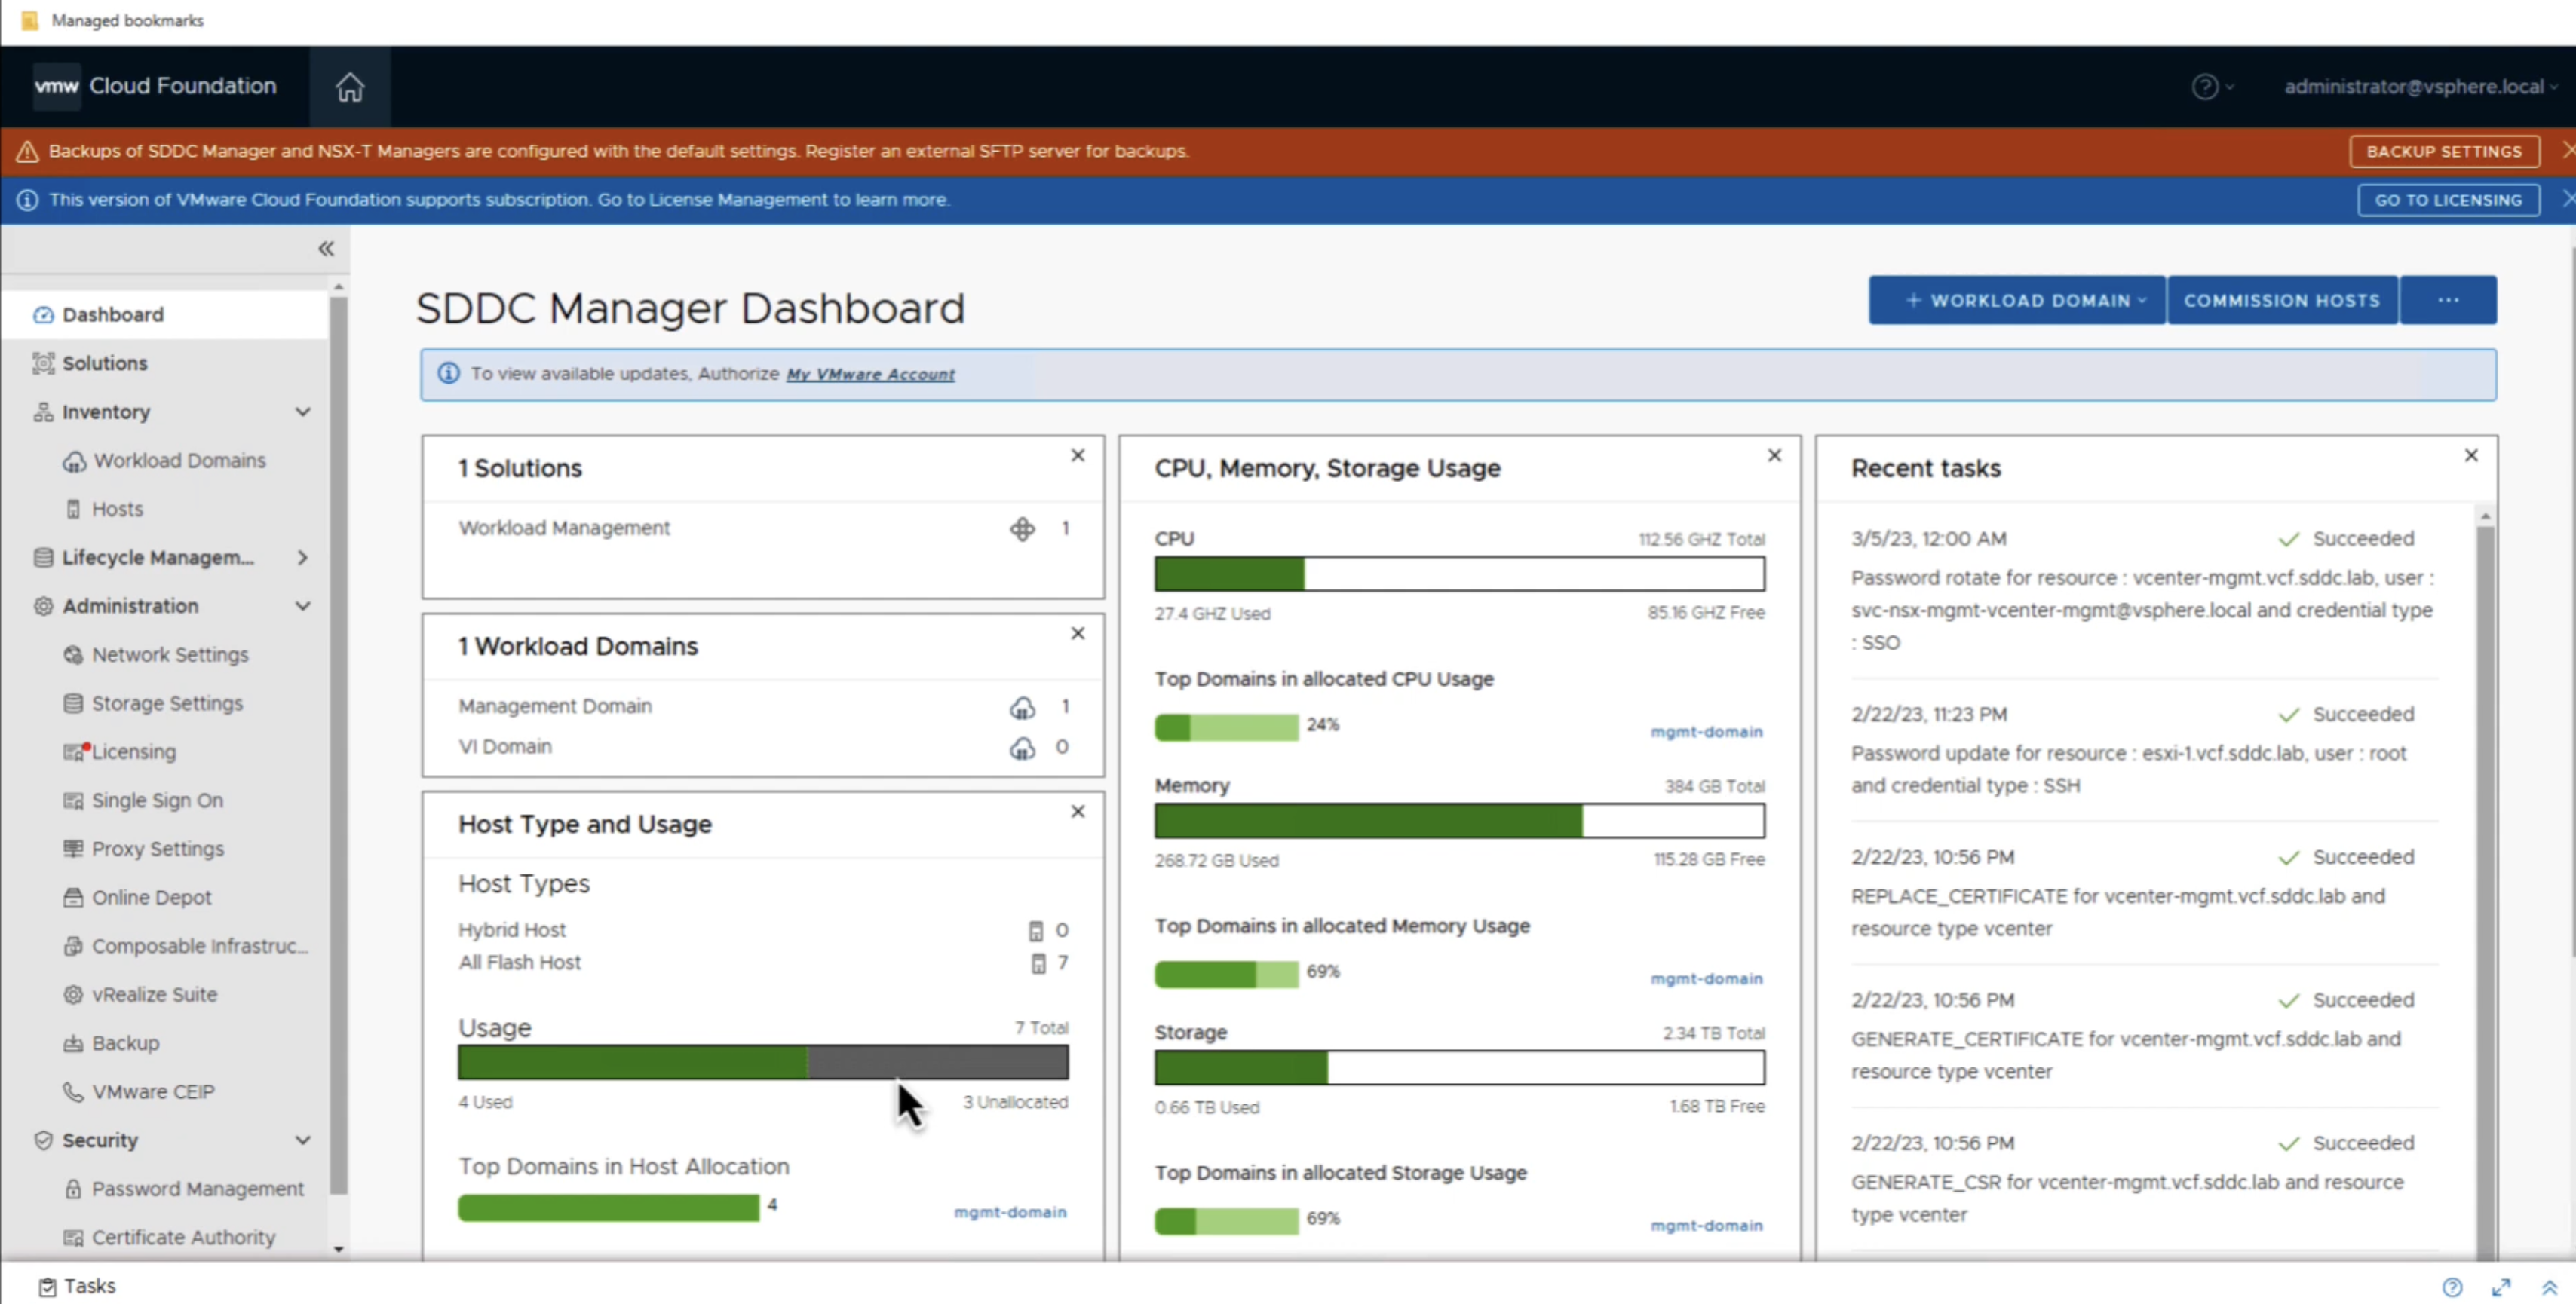
Task: Click the Go To Licensing button
Action: coord(2447,199)
